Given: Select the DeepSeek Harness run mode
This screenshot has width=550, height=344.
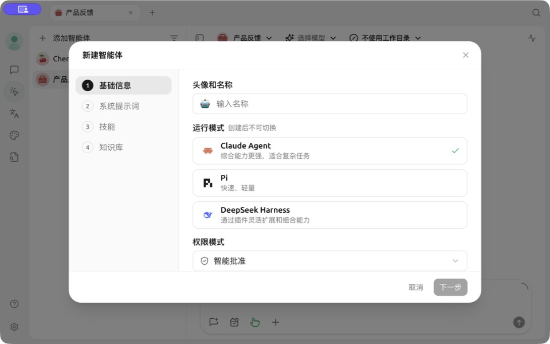Looking at the screenshot, I should [x=330, y=215].
